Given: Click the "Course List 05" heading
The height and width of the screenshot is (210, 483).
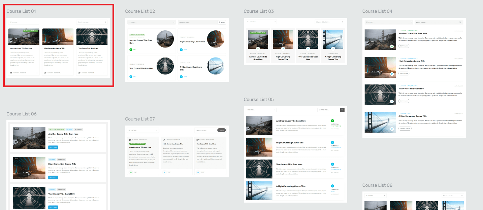Looking at the screenshot, I should coord(259,99).
